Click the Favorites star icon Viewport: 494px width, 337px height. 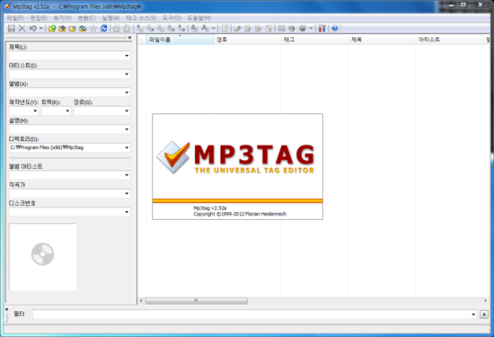93,29
